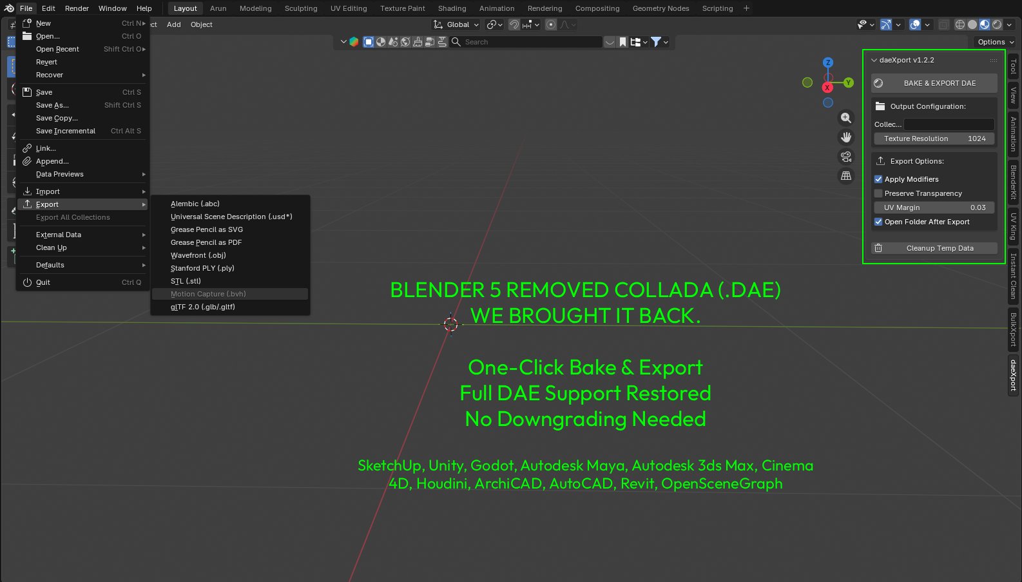
Task: Click the proportional editing circle icon
Action: 551,24
